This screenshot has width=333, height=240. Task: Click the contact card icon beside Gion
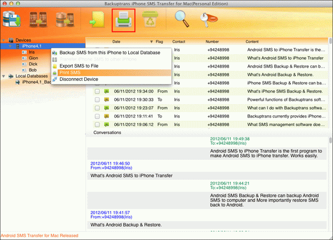pyautogui.click(x=24, y=58)
